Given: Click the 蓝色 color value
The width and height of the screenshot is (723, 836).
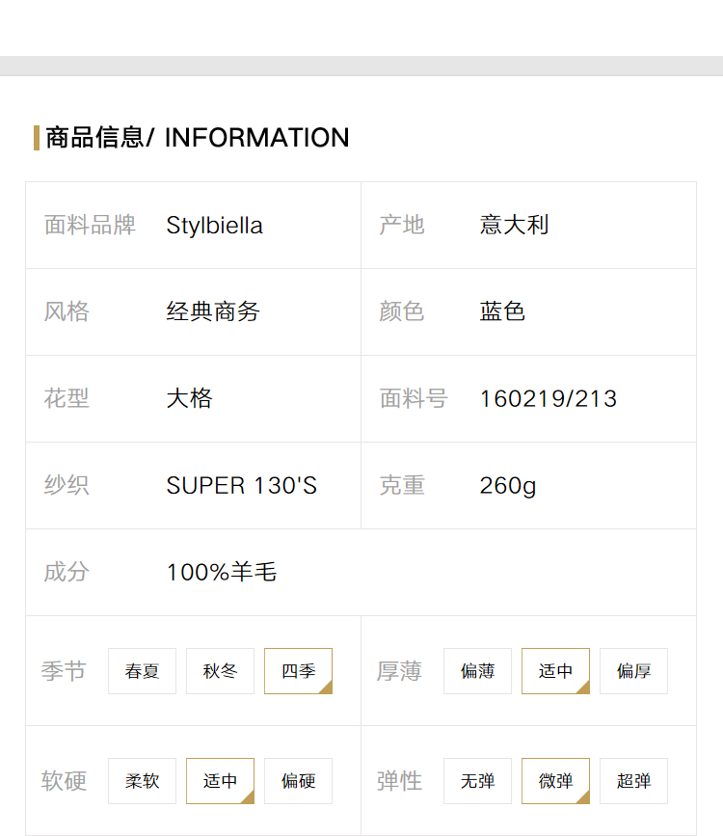Looking at the screenshot, I should coord(502,311).
